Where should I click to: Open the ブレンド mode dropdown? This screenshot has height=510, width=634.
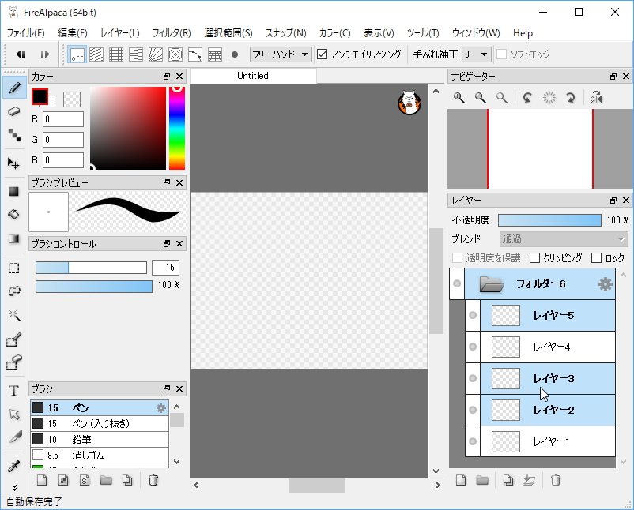pyautogui.click(x=563, y=239)
